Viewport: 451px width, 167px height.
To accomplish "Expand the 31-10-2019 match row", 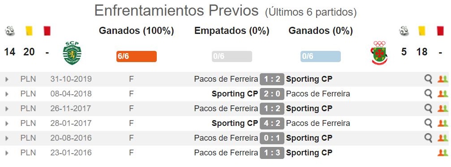I will coord(7,79).
